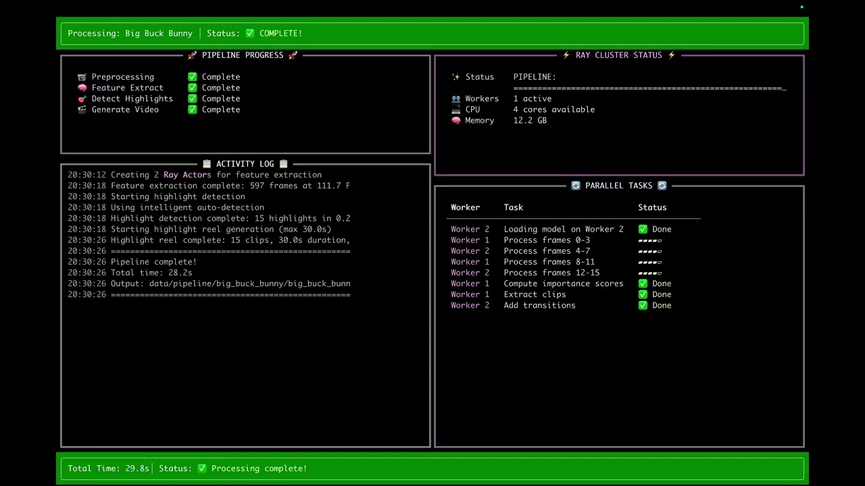Click 'Worker 2' in the Add transitions row
This screenshot has width=865, height=486.
[470, 305]
